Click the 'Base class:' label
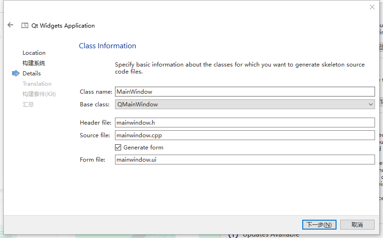 point(94,104)
